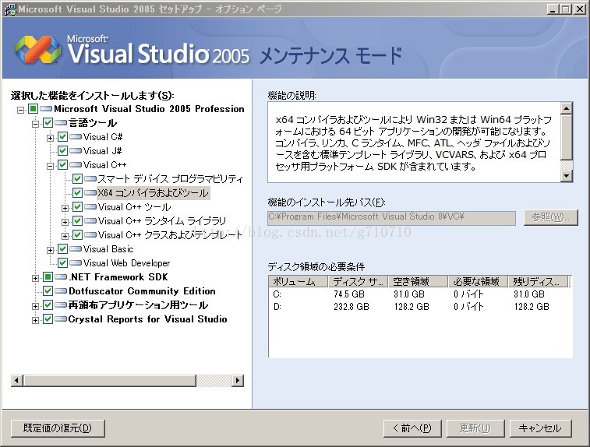Click drive icon beside Microsoft Visual Studio 2005 root
The height and width of the screenshot is (447, 590).
[46, 109]
